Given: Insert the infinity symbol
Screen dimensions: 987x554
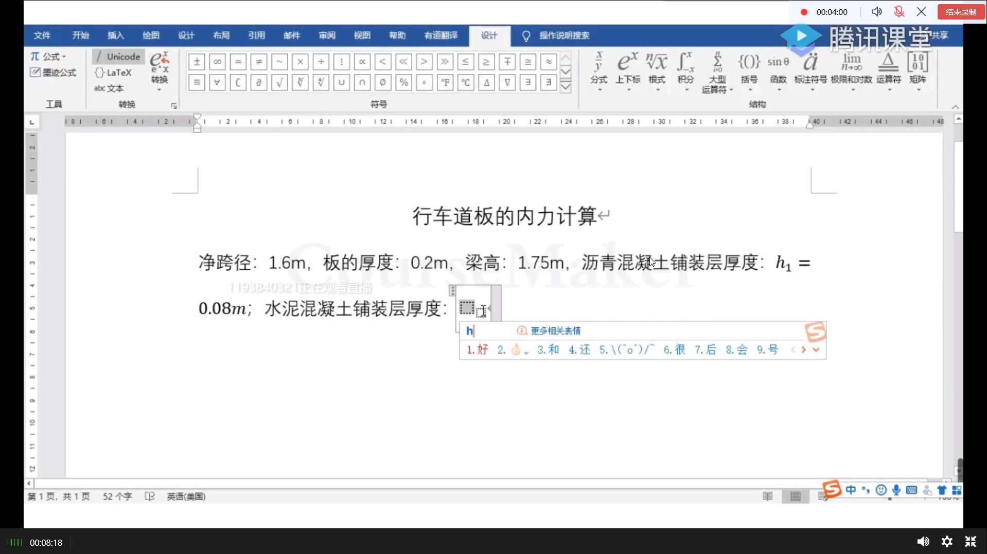Looking at the screenshot, I should pos(217,62).
